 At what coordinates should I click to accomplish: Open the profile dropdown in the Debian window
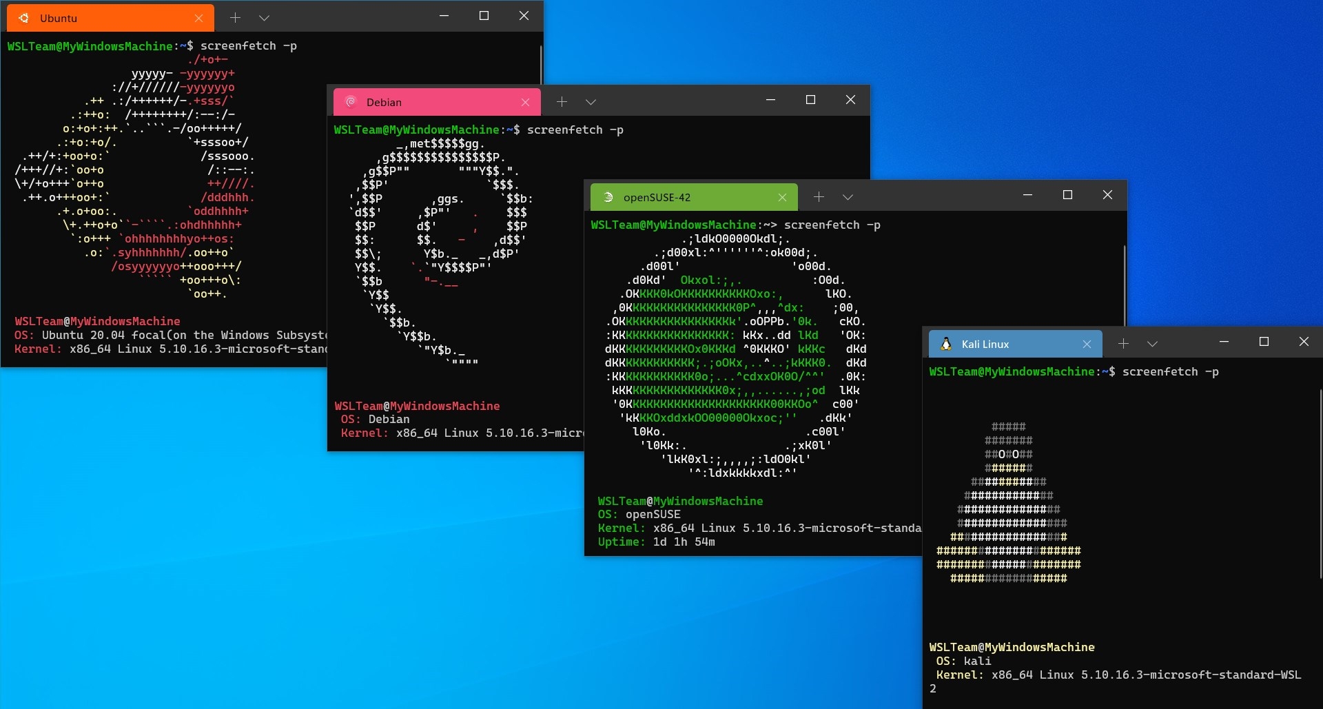(x=591, y=101)
